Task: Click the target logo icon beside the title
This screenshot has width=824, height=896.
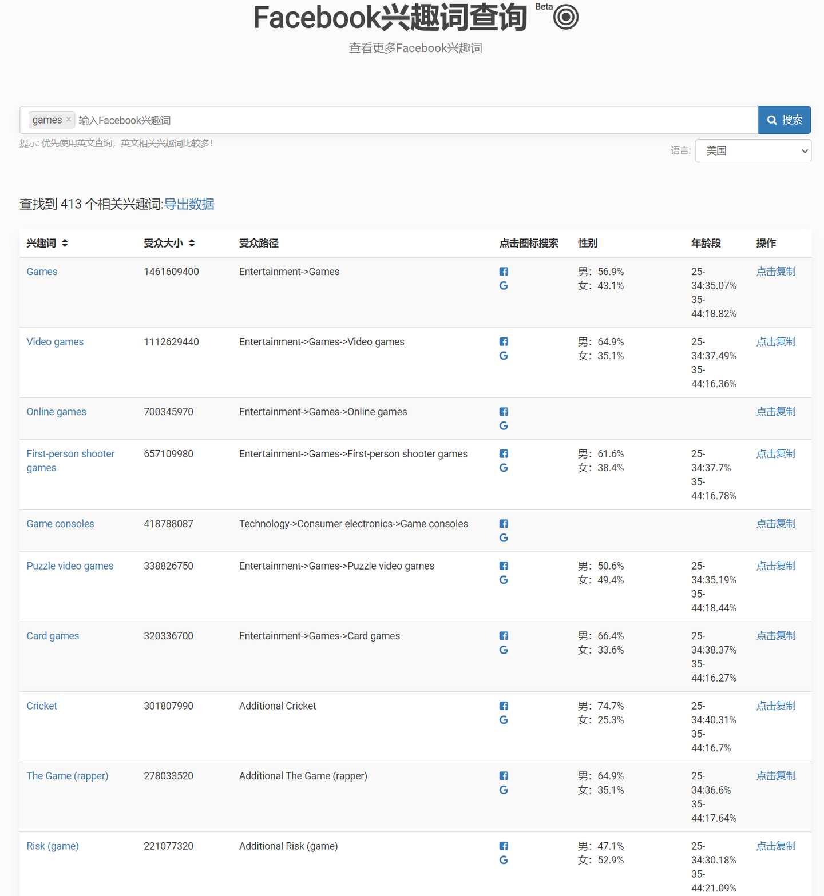Action: pyautogui.click(x=566, y=17)
